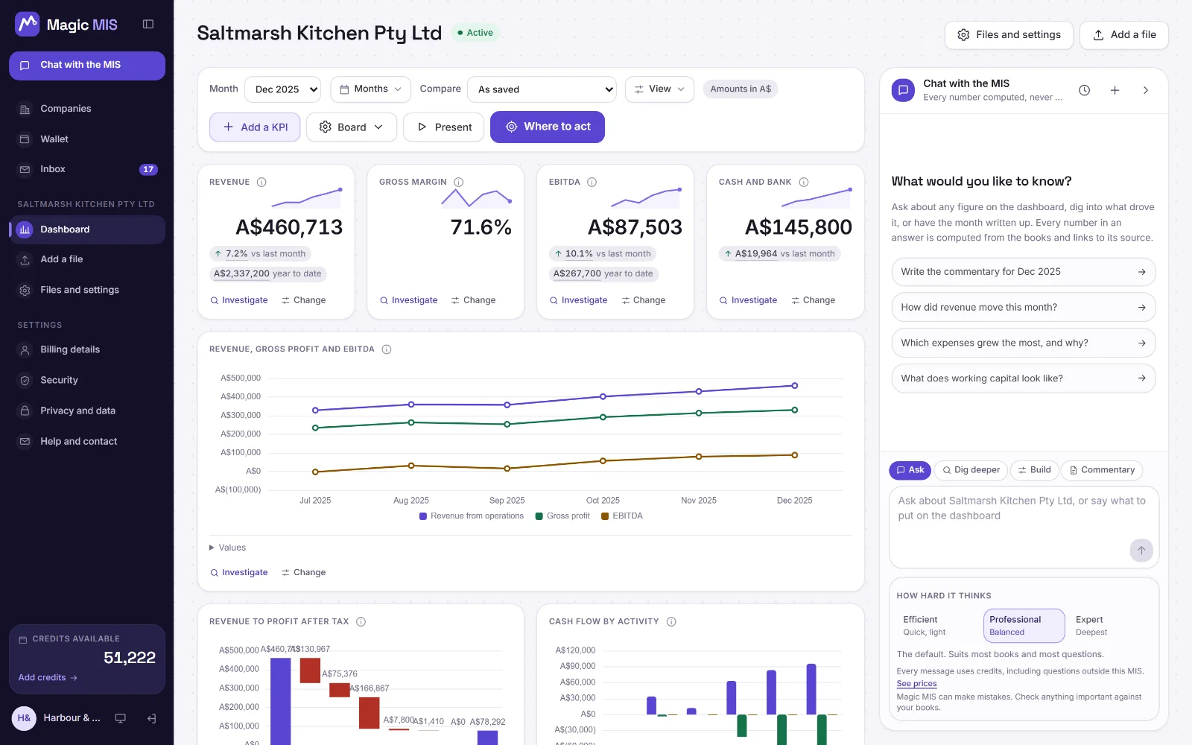
Task: Click See prices link
Action: (916, 684)
